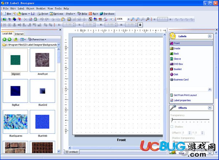Click the insert text icon

9,19
